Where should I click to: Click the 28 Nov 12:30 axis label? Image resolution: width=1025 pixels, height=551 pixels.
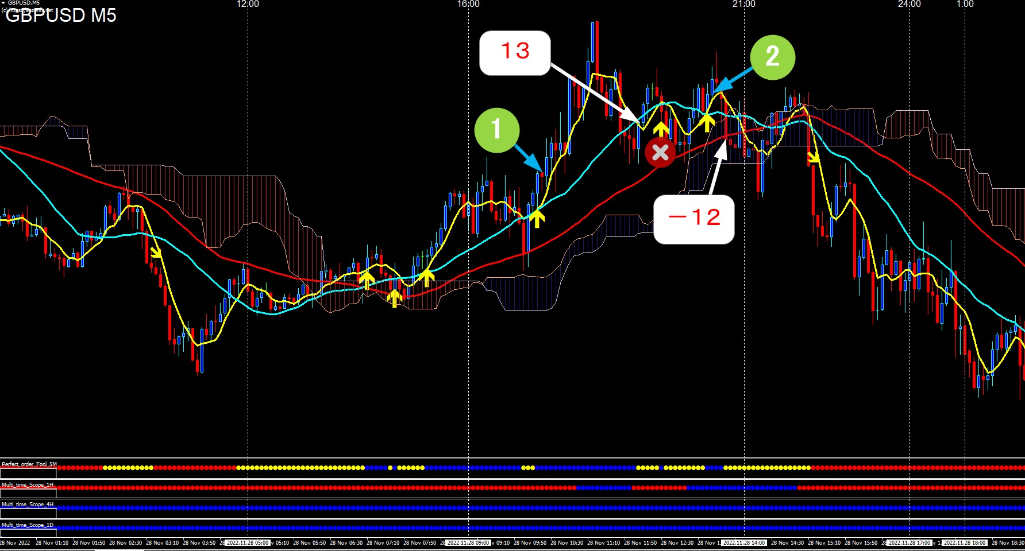677,542
